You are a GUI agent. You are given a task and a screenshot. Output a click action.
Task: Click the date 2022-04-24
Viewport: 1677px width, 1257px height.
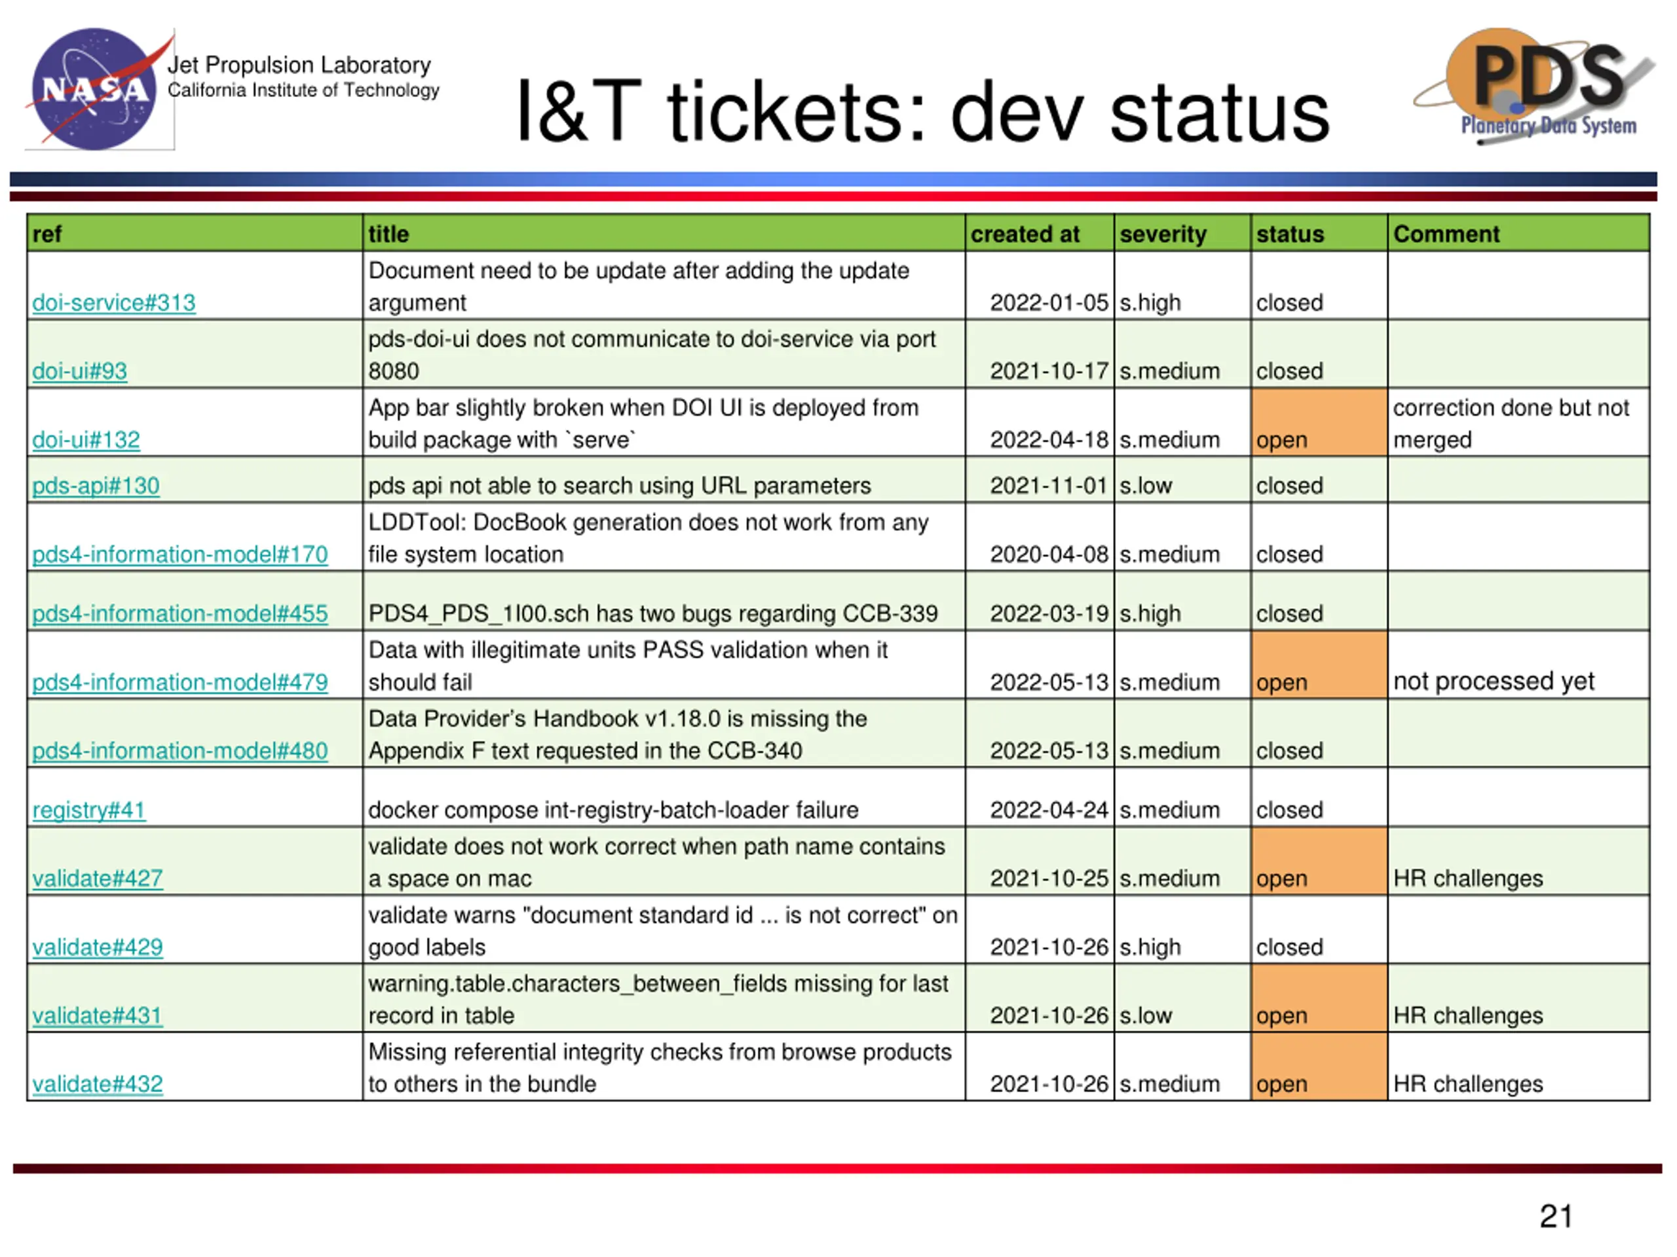click(x=1049, y=809)
